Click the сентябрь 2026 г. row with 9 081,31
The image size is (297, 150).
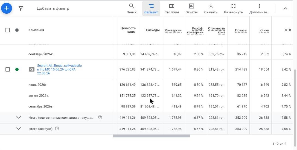[x=41, y=54]
